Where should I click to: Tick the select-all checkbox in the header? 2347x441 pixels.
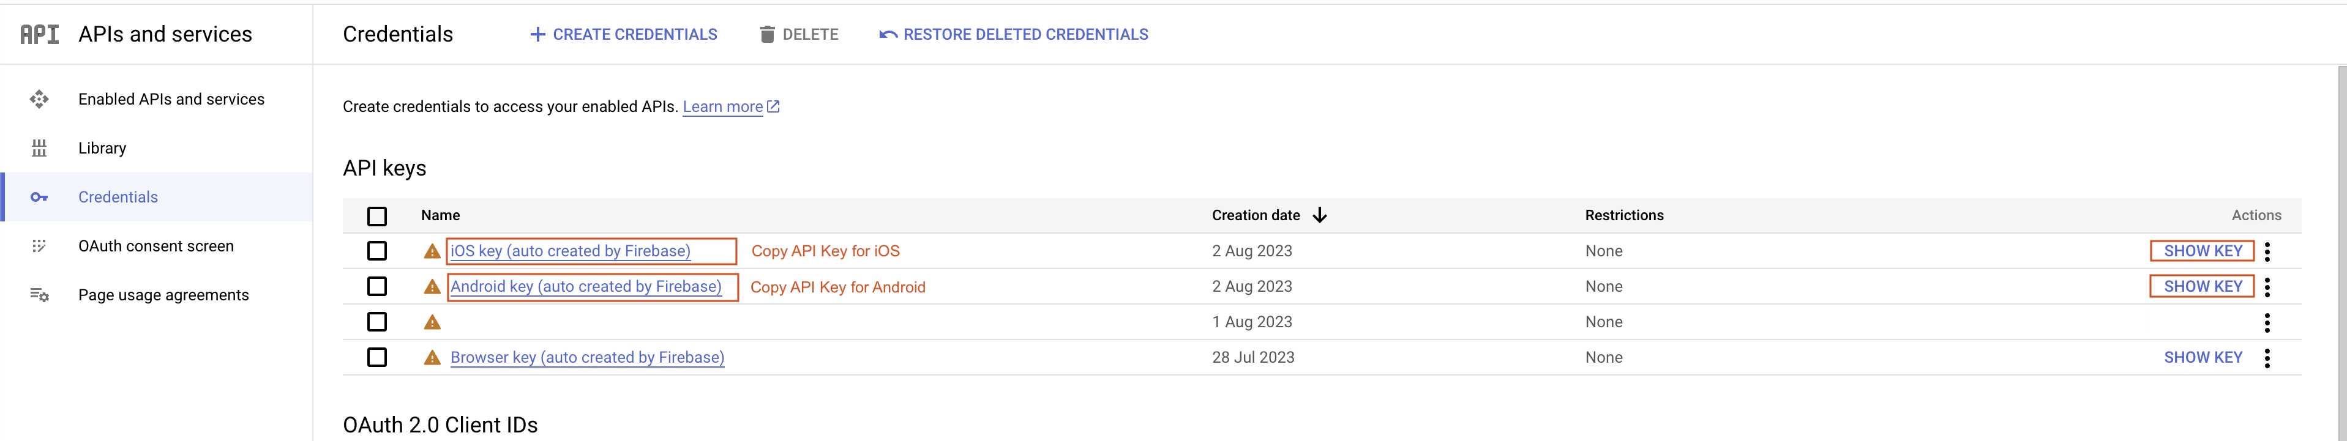pos(377,216)
